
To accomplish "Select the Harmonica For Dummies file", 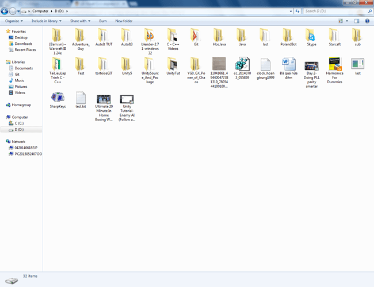I will pyautogui.click(x=334, y=64).
